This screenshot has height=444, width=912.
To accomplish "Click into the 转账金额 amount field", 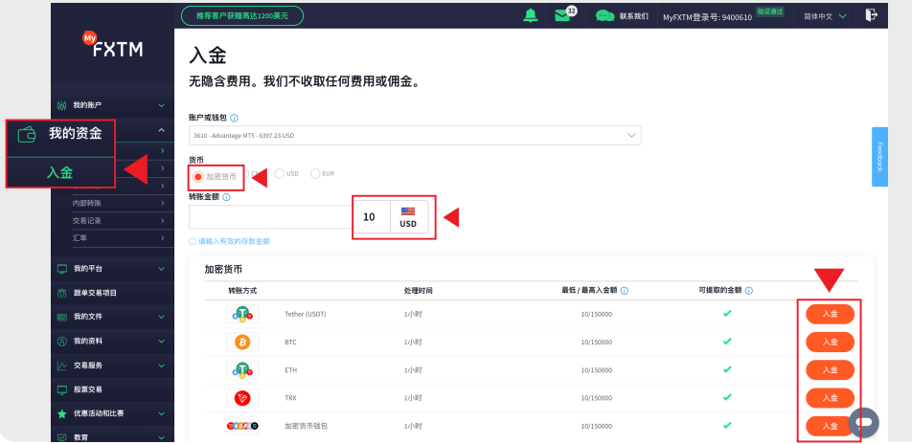I will point(270,217).
